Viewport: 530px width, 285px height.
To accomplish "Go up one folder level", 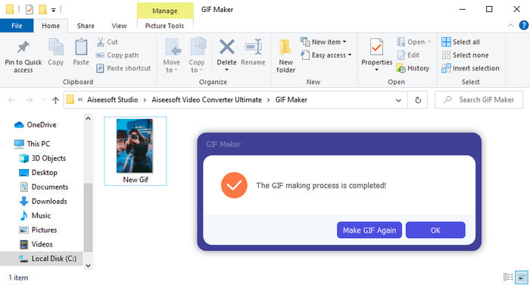I will click(x=55, y=100).
